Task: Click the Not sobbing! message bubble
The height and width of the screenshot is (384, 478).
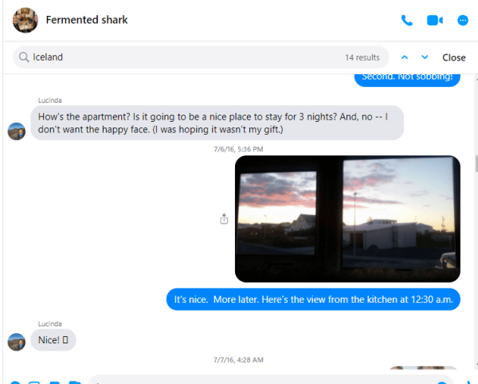Action: pos(407,80)
